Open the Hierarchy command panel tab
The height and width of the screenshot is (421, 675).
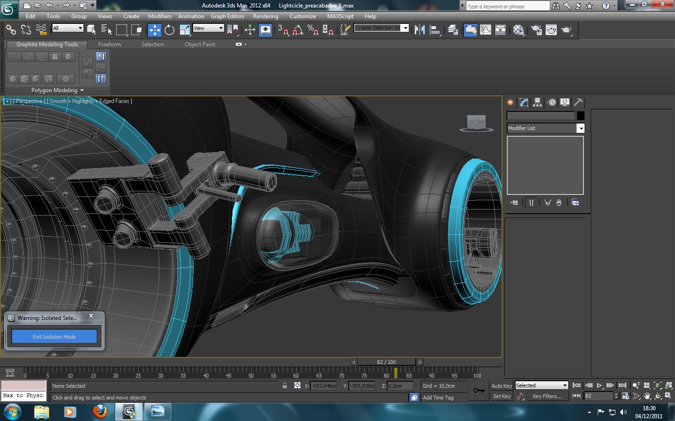tap(538, 102)
